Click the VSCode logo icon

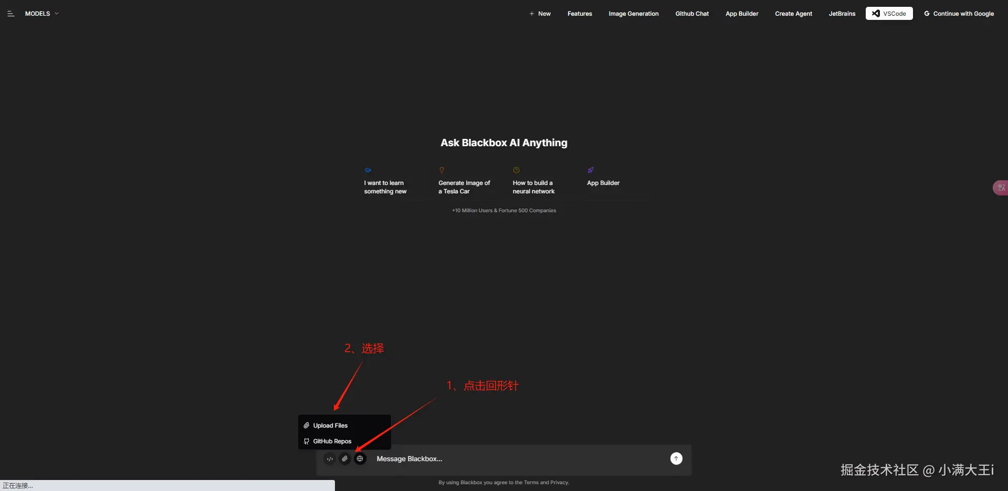(x=876, y=14)
